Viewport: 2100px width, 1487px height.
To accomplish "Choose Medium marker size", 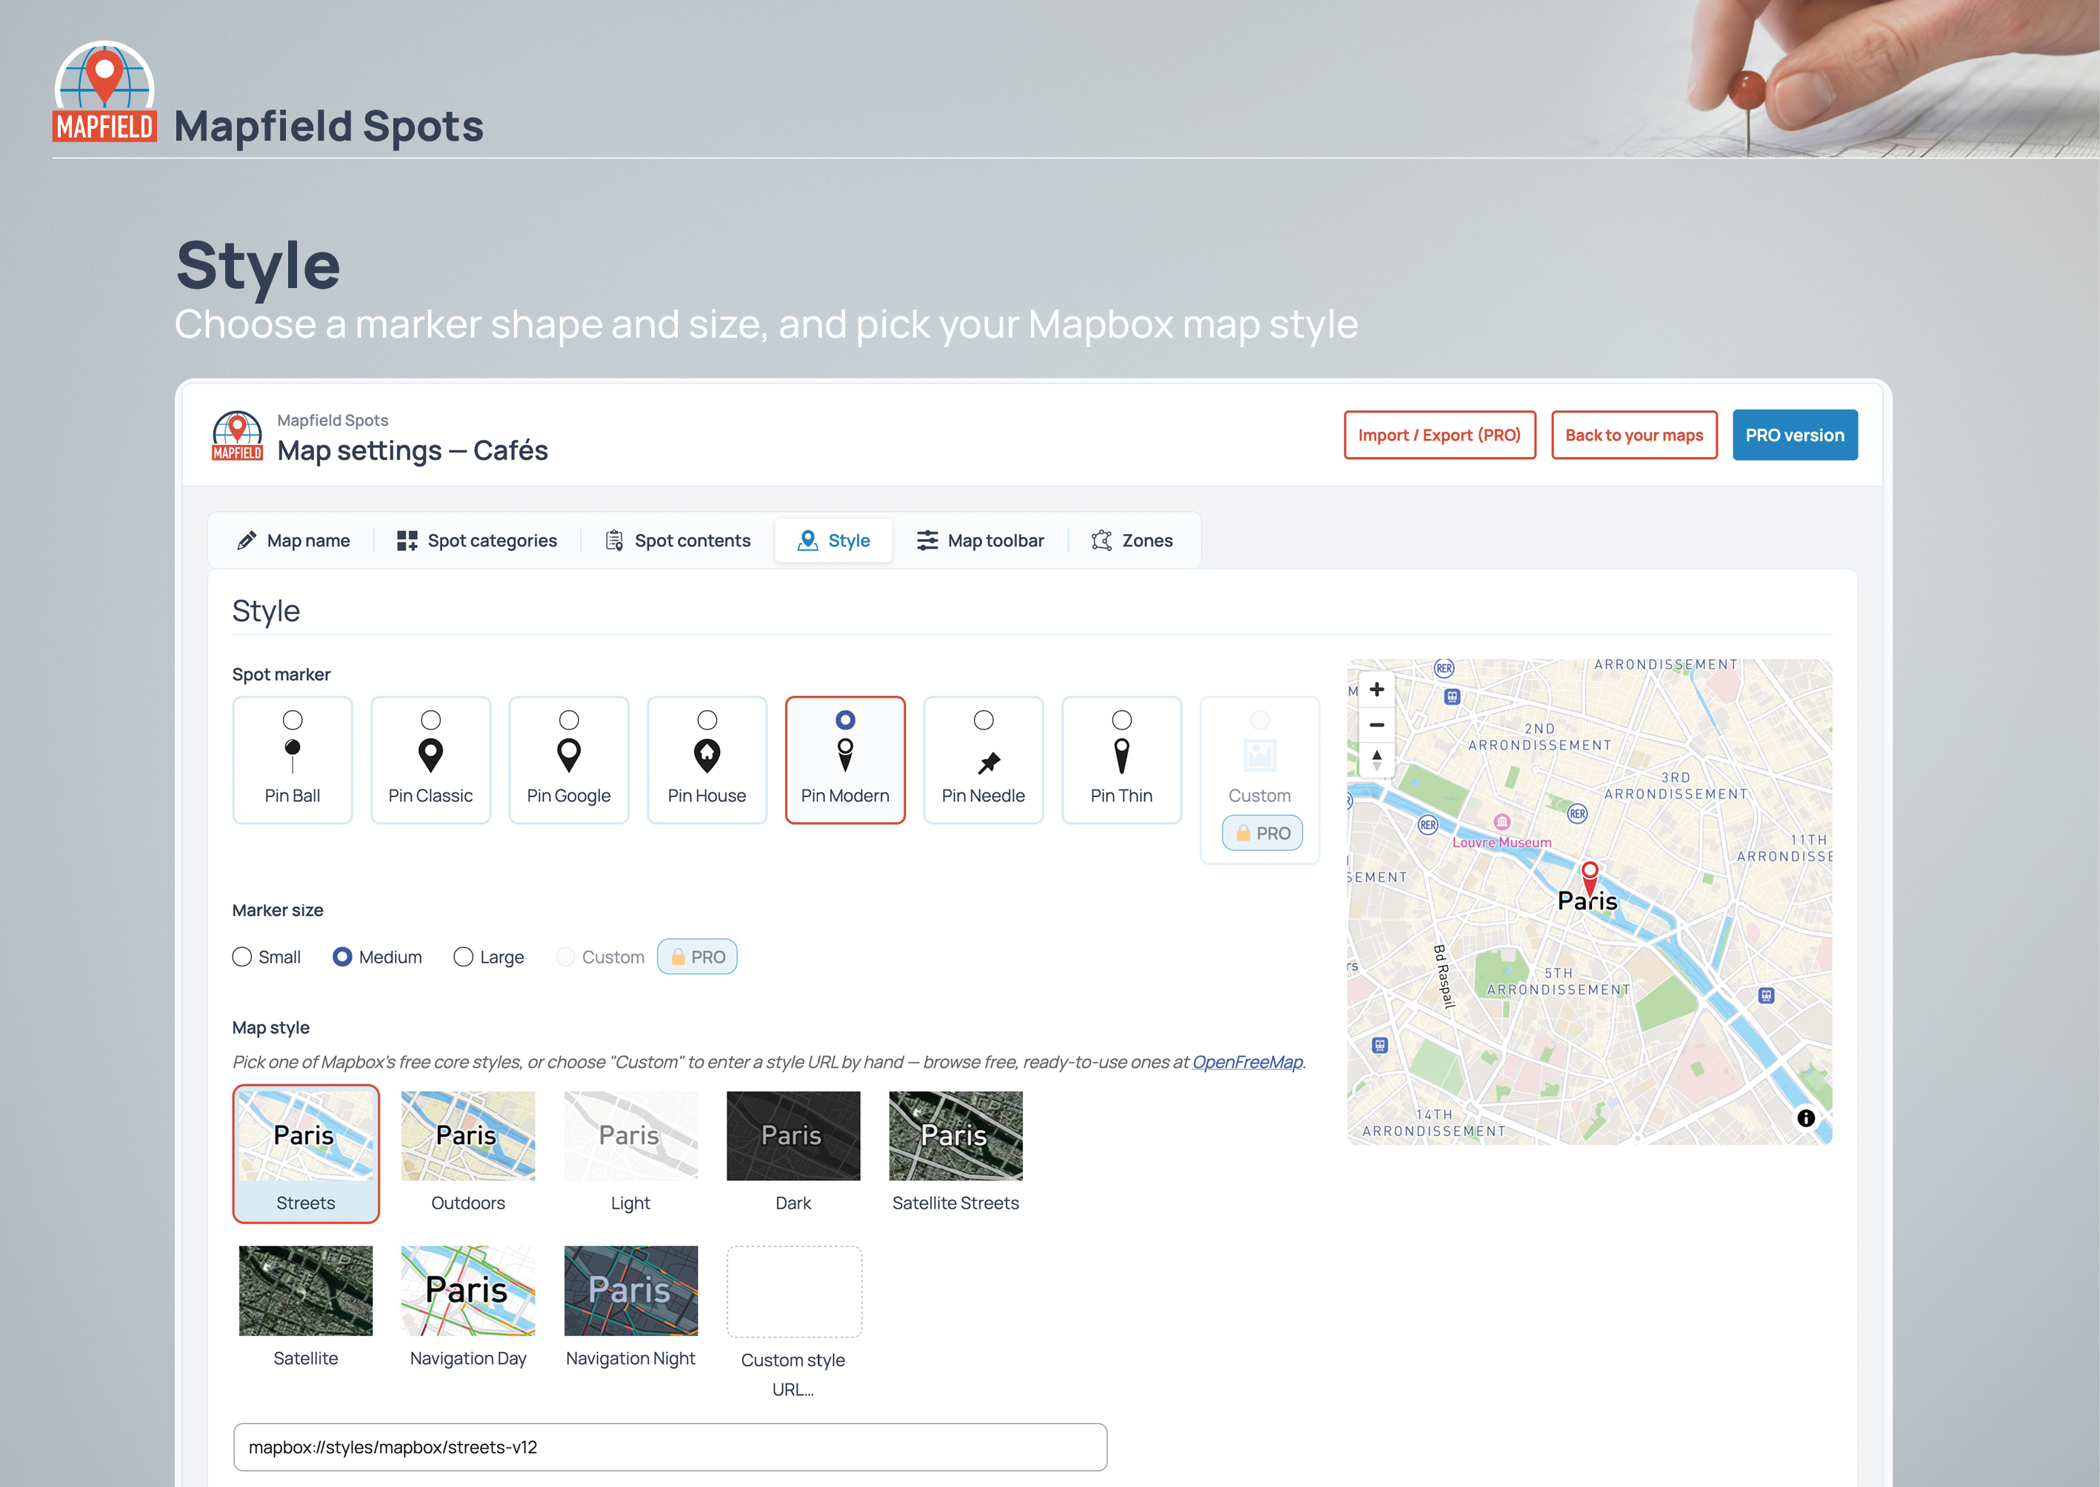I will point(342,957).
